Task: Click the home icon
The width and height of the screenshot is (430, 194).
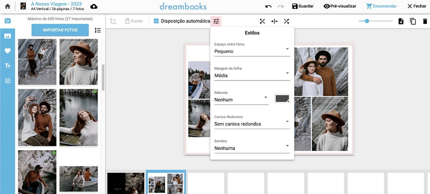Action: point(7,6)
